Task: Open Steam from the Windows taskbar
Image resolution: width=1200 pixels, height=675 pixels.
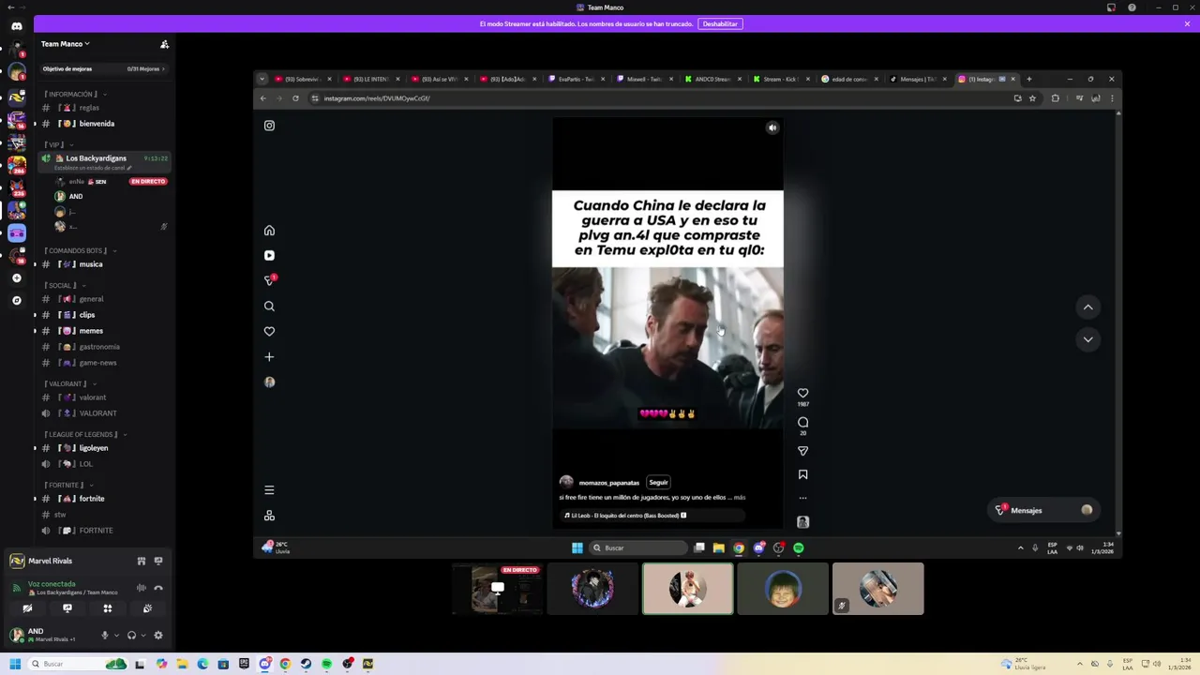Action: pyautogui.click(x=306, y=664)
